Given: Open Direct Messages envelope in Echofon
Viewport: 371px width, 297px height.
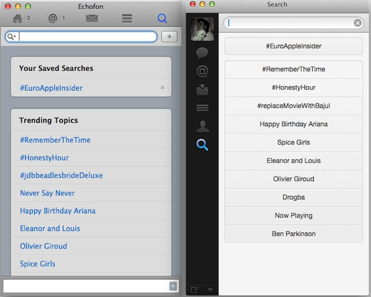Looking at the screenshot, I should point(92,18).
